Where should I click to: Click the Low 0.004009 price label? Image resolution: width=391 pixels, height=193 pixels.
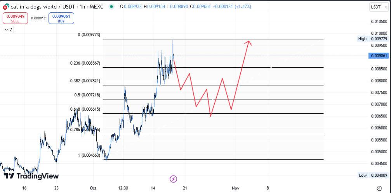[x=372, y=175]
